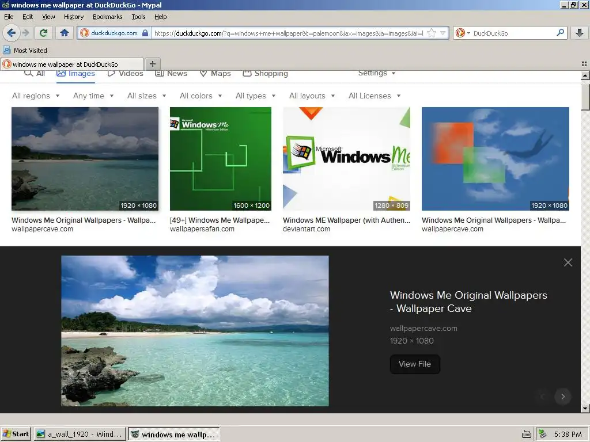Open the Tools menu
The width and height of the screenshot is (590, 442).
138,17
